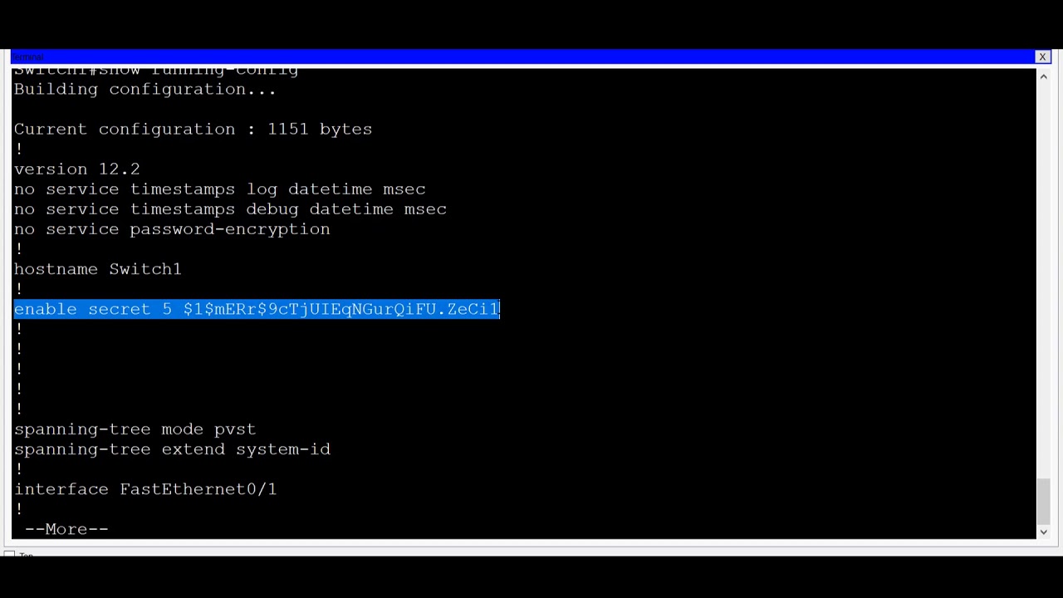Screen dimensions: 1063x598
Task: Click the Current configuration bytes line
Action: pyautogui.click(x=193, y=129)
